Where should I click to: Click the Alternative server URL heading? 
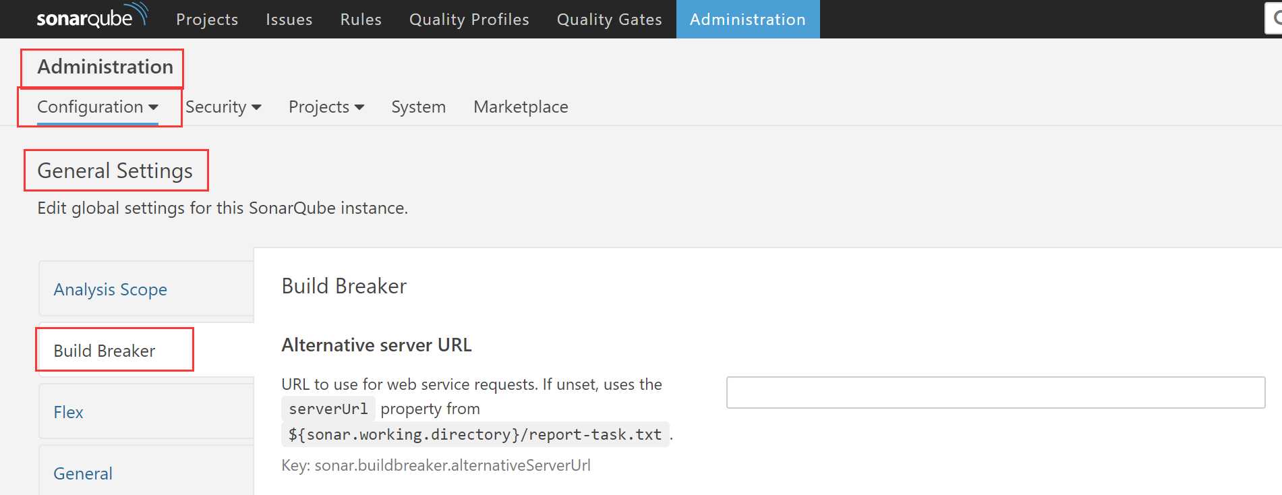[376, 345]
